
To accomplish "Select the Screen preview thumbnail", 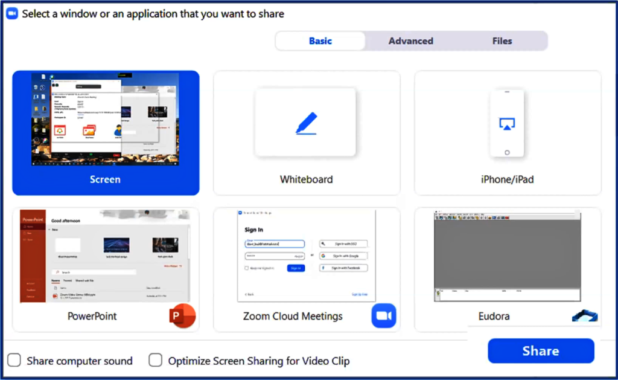I will click(105, 119).
